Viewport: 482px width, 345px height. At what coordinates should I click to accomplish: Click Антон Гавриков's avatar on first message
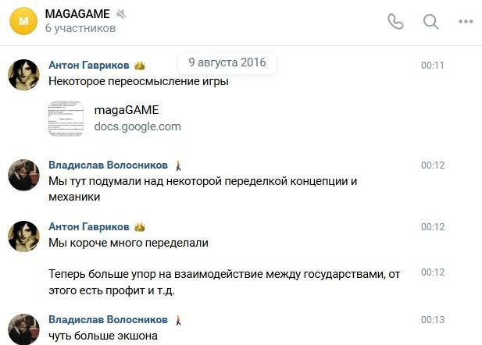pyautogui.click(x=23, y=75)
